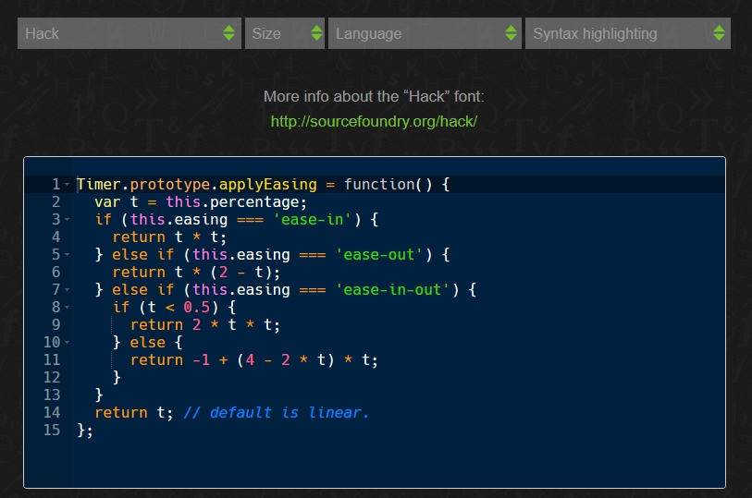Collapse the code fold at line 1
The width and height of the screenshot is (752, 498).
point(68,185)
